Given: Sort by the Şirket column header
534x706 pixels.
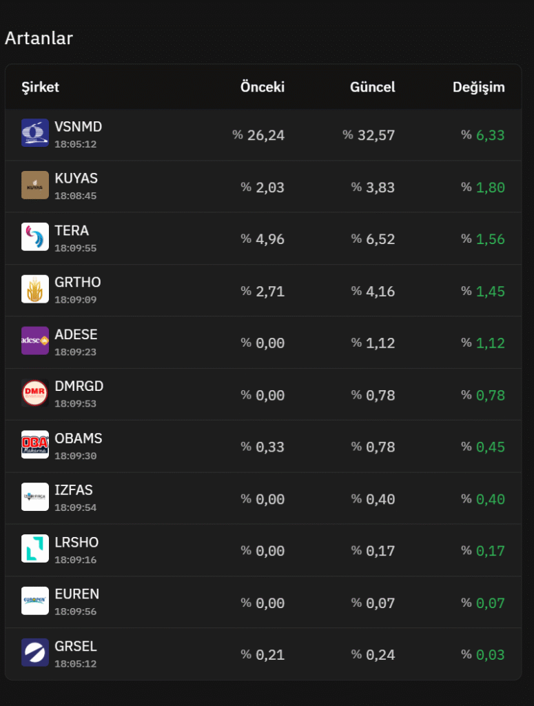Looking at the screenshot, I should point(41,88).
